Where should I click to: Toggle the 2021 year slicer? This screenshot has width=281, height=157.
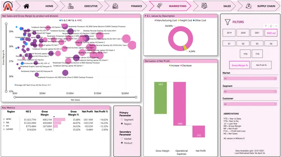point(257,33)
